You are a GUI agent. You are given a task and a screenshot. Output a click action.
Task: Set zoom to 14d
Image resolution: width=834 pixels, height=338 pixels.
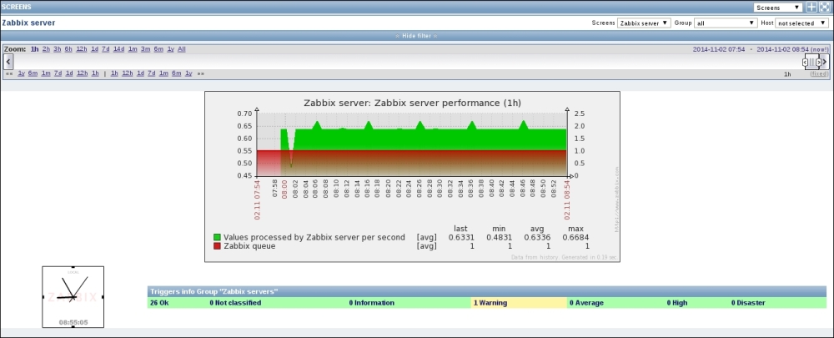click(x=119, y=49)
